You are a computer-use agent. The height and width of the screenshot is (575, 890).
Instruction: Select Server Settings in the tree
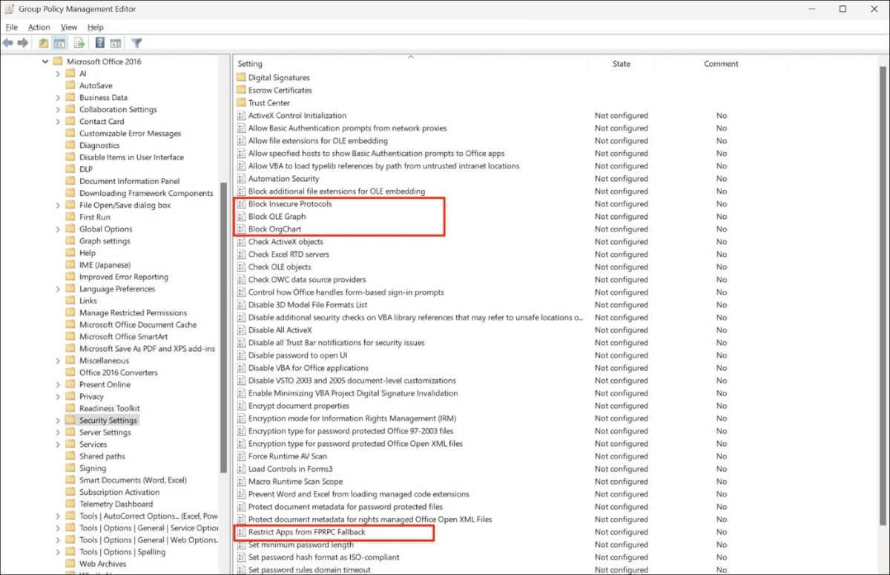(x=105, y=432)
